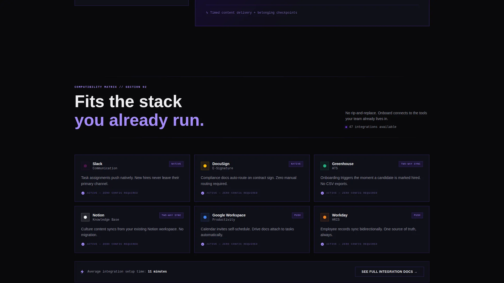Viewport: 504px width, 283px height.
Task: Select the NATIVE badge on Slack card
Action: coord(176,164)
